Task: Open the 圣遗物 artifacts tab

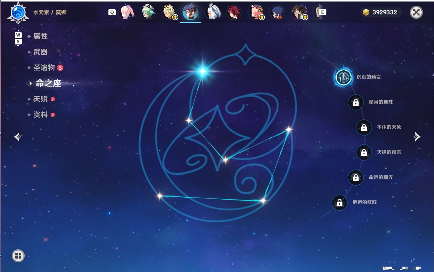Action: (44, 68)
